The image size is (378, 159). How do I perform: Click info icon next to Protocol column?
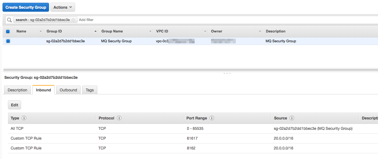click(x=119, y=118)
